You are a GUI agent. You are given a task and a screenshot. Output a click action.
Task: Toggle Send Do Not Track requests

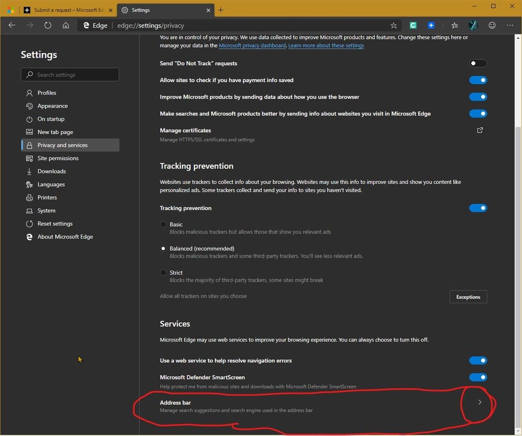point(478,63)
